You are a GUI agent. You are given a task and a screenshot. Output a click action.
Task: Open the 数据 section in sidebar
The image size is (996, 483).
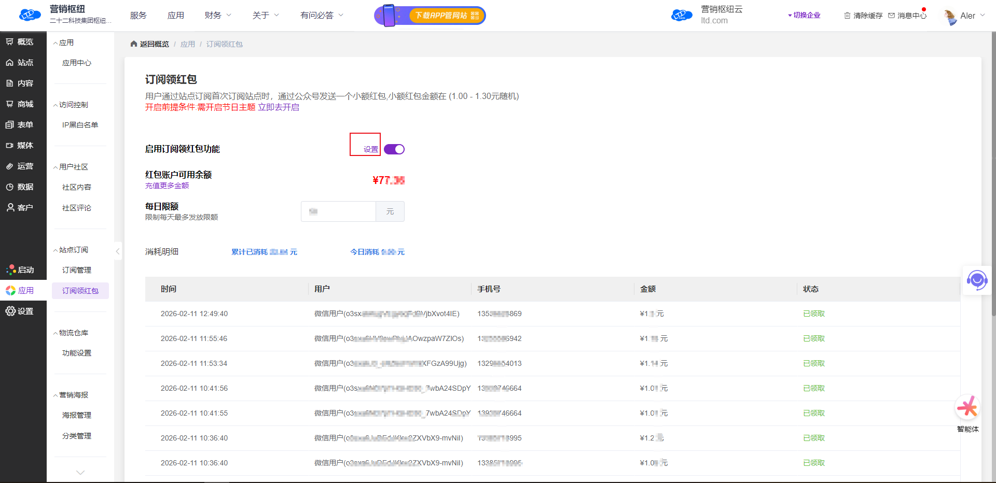[x=20, y=187]
